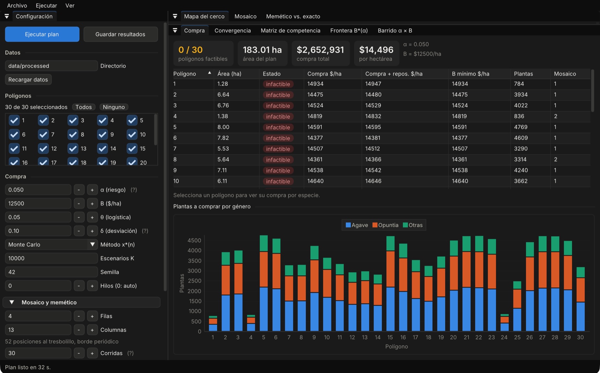600x373 pixels.
Task: Click Ninguno to deselect all polygons
Action: coord(114,107)
